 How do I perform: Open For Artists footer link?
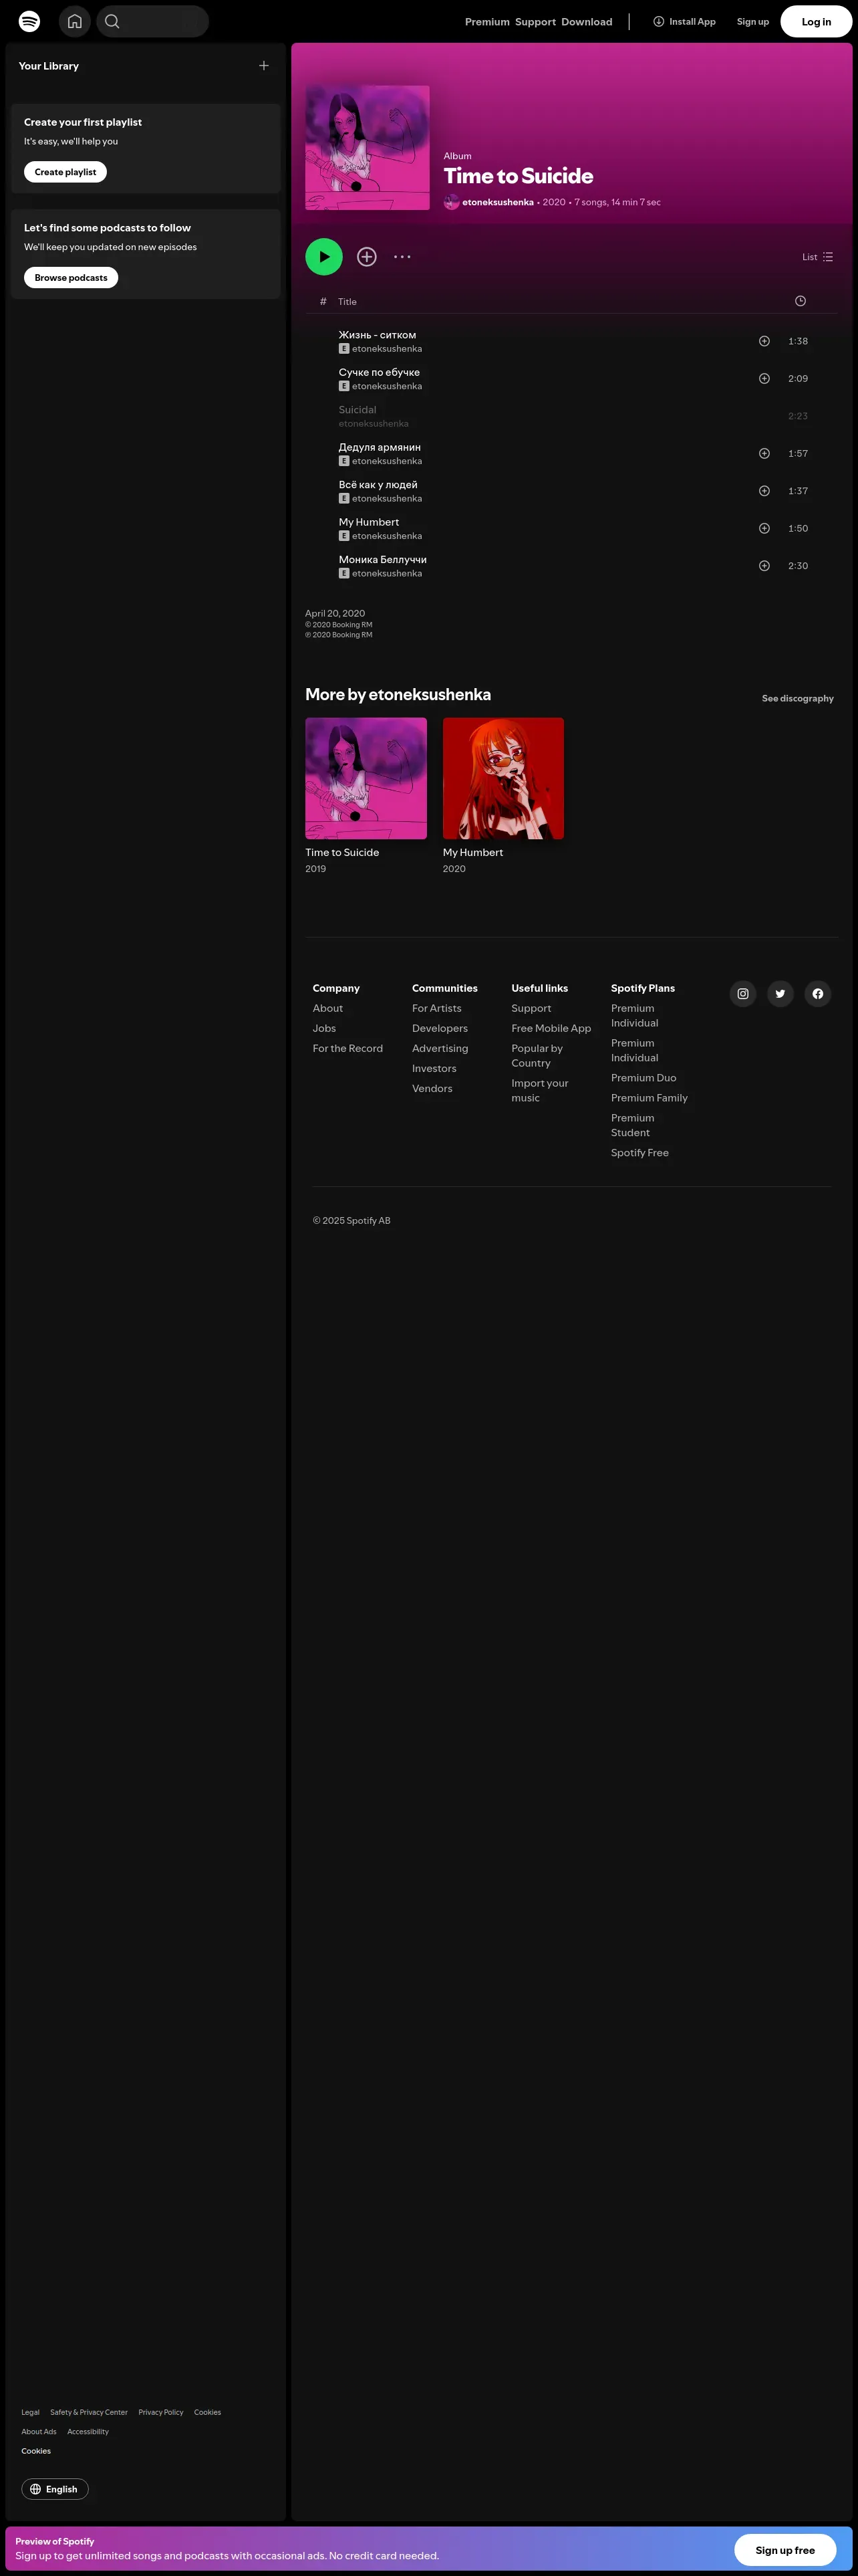pyautogui.click(x=436, y=1008)
